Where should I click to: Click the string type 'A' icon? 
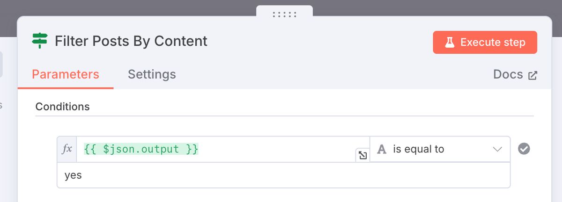pyautogui.click(x=382, y=149)
